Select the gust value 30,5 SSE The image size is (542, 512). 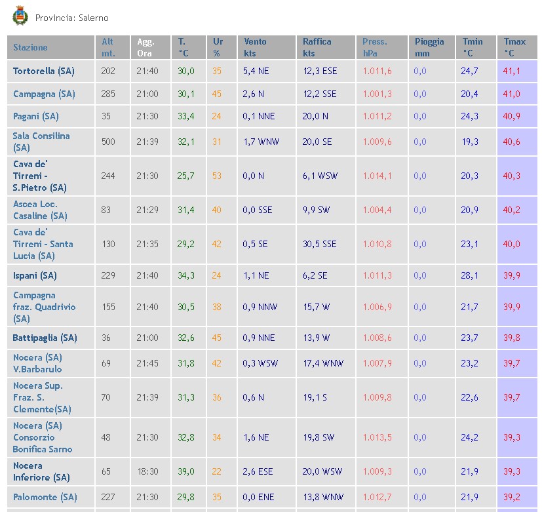(x=319, y=244)
